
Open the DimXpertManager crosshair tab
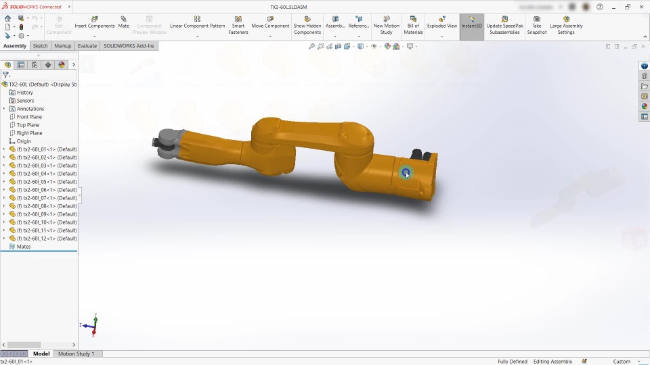(x=48, y=65)
